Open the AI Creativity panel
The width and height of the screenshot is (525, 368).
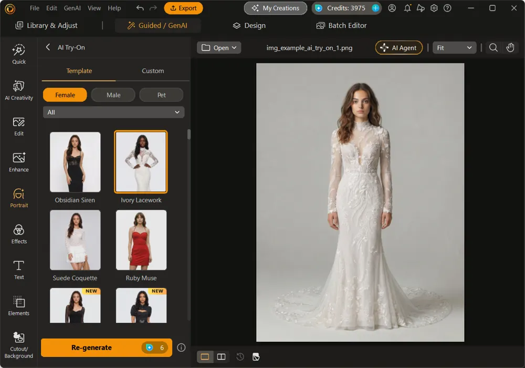pyautogui.click(x=19, y=90)
